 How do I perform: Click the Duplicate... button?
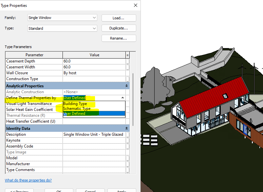click(119, 28)
